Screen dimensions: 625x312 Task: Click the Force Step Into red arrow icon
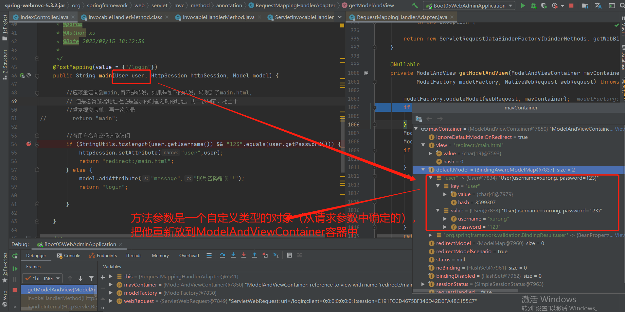tap(244, 255)
